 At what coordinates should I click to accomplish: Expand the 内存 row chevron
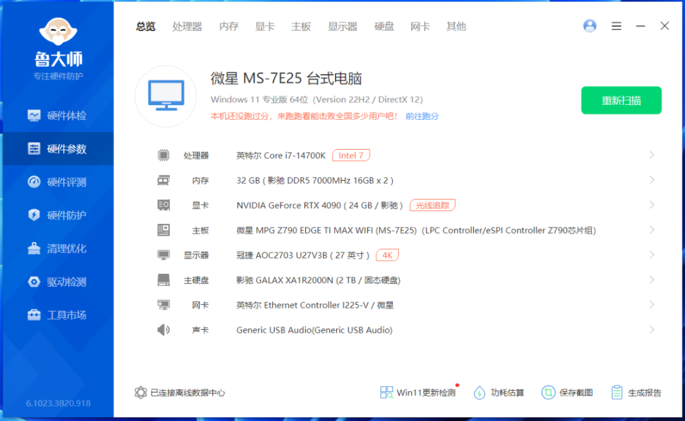pos(652,180)
